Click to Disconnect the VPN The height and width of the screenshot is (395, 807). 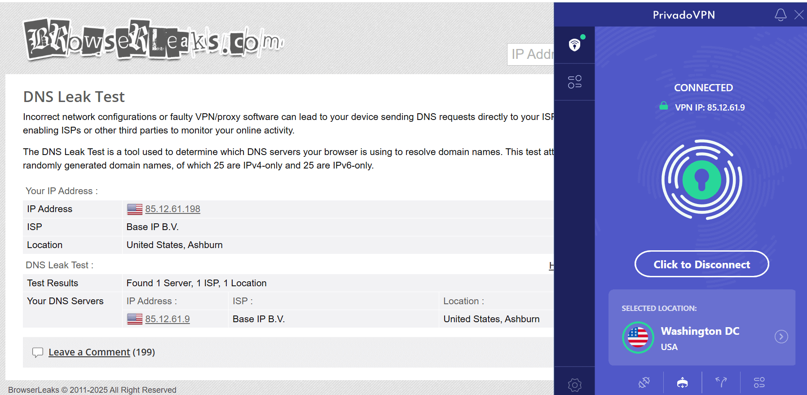[x=701, y=264]
